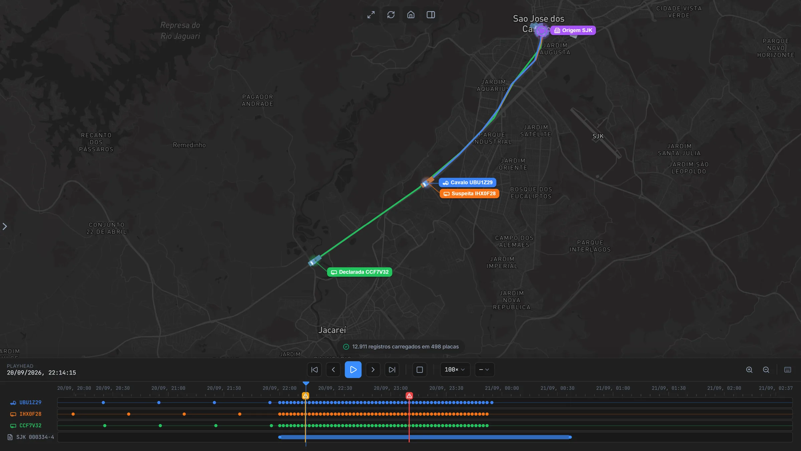This screenshot has height=451, width=801.
Task: Click the records loaded status message
Action: (401, 347)
